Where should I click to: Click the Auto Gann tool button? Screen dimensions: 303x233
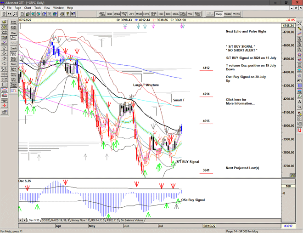[x=13, y=22]
